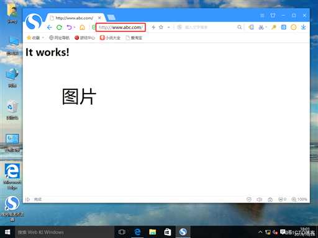Click the Sogou browser taskbar button
This screenshot has width=318, height=238.
183,232
